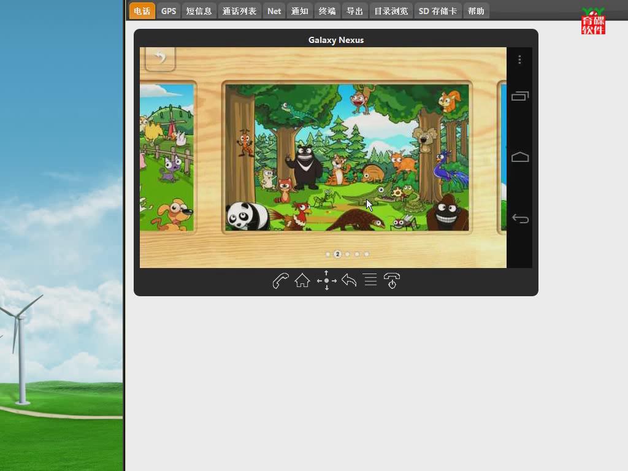The height and width of the screenshot is (471, 628).
Task: Tap the third page indicator dot
Action: click(x=348, y=255)
